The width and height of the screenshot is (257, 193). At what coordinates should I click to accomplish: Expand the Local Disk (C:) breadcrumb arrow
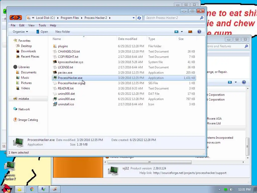pos(58,18)
